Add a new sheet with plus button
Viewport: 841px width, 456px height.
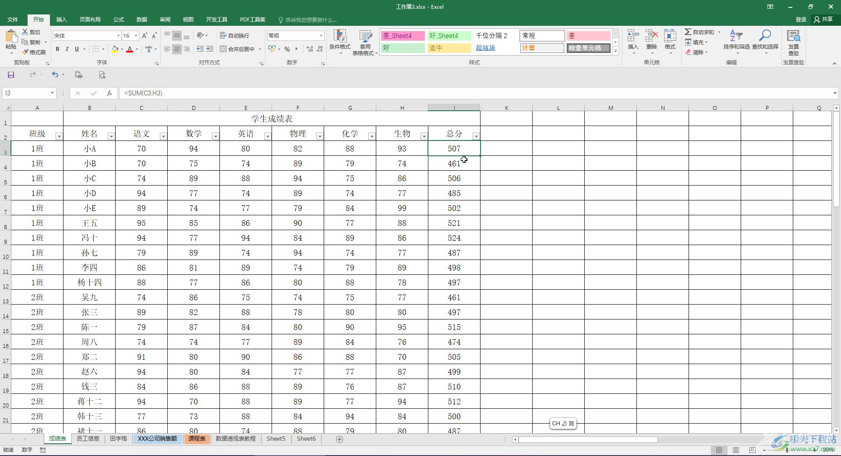(339, 439)
